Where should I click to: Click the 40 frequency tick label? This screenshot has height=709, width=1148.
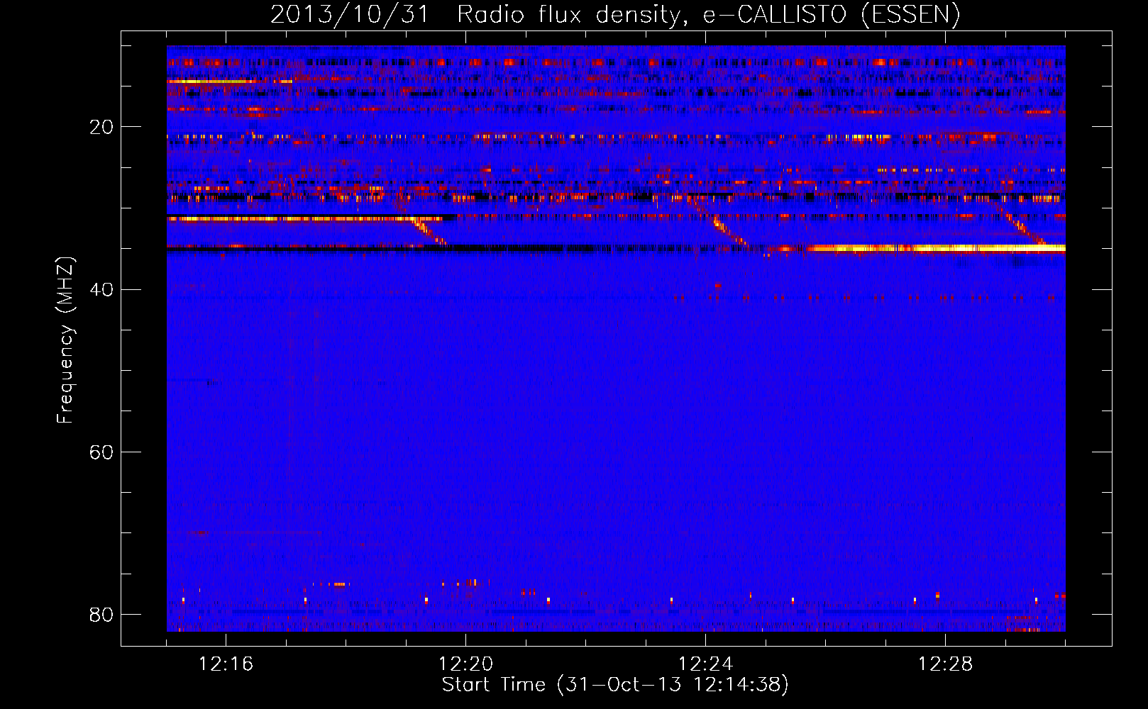tap(101, 289)
